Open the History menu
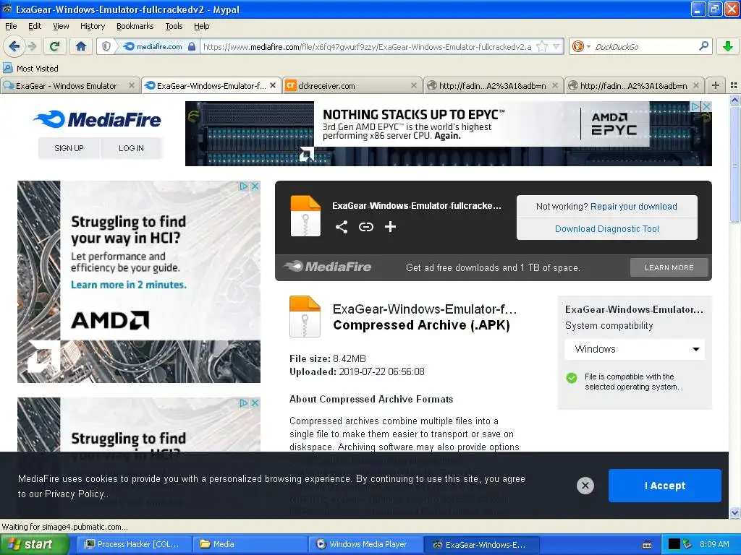 point(93,27)
